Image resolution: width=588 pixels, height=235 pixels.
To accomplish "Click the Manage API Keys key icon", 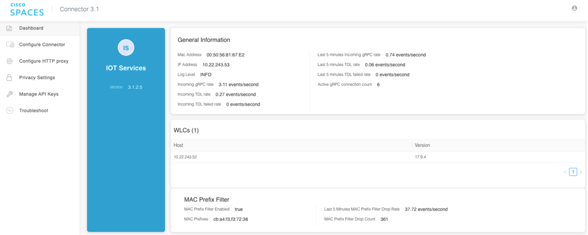I will [x=9, y=94].
